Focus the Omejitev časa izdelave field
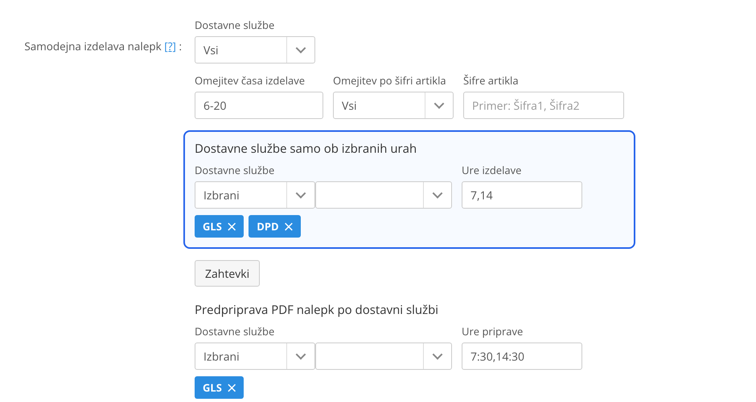This screenshot has height=402, width=756. (x=259, y=105)
